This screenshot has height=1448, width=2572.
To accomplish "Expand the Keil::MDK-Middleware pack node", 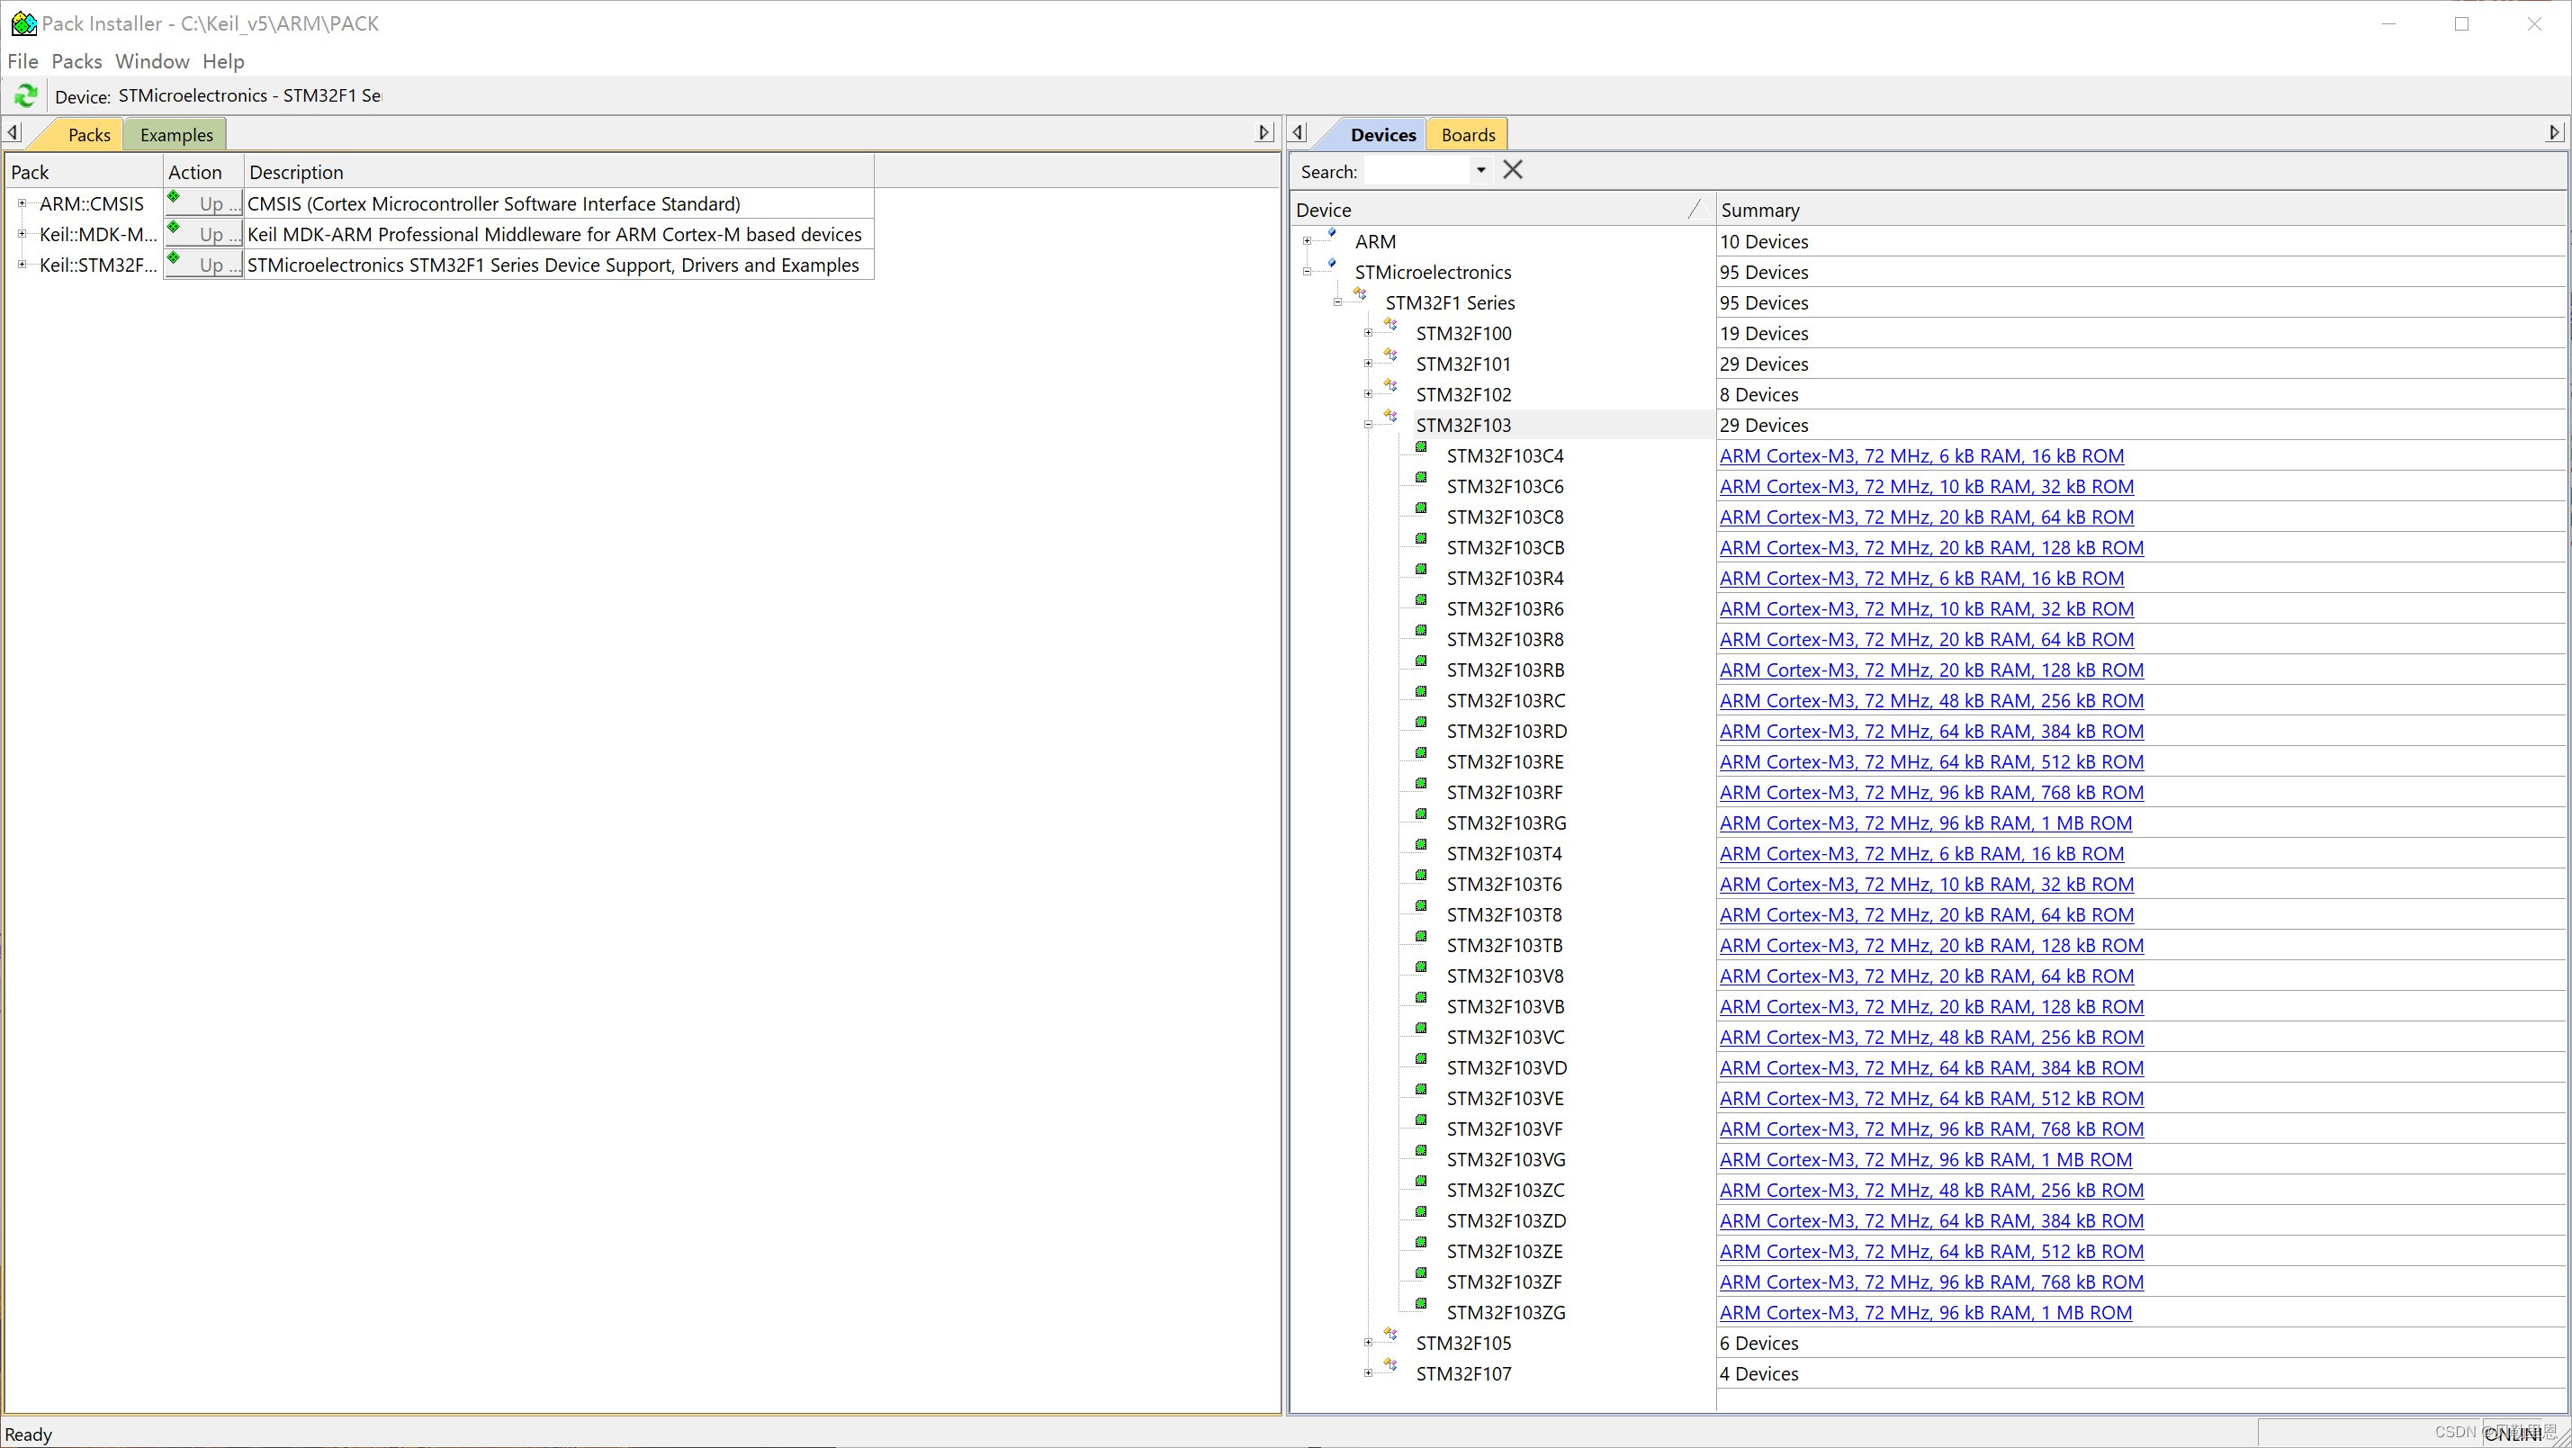I will [22, 235].
